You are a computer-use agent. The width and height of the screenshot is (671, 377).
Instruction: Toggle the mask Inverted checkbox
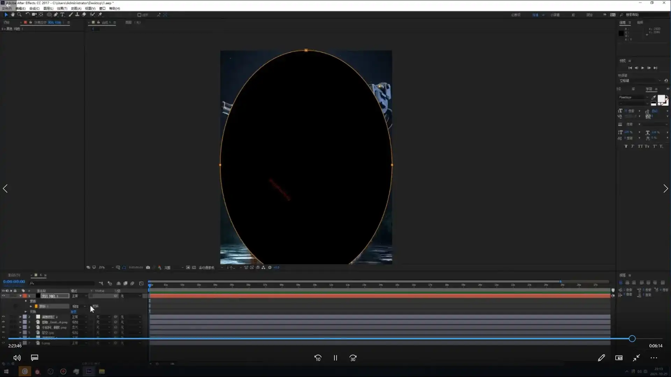tap(91, 306)
